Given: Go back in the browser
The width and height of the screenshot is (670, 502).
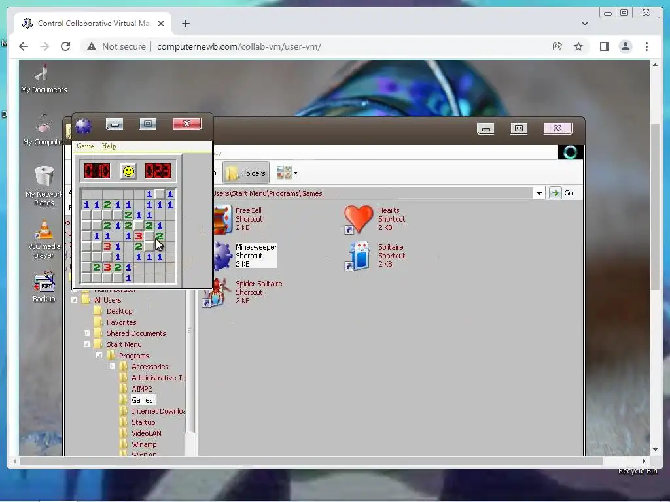Looking at the screenshot, I should (x=24, y=46).
